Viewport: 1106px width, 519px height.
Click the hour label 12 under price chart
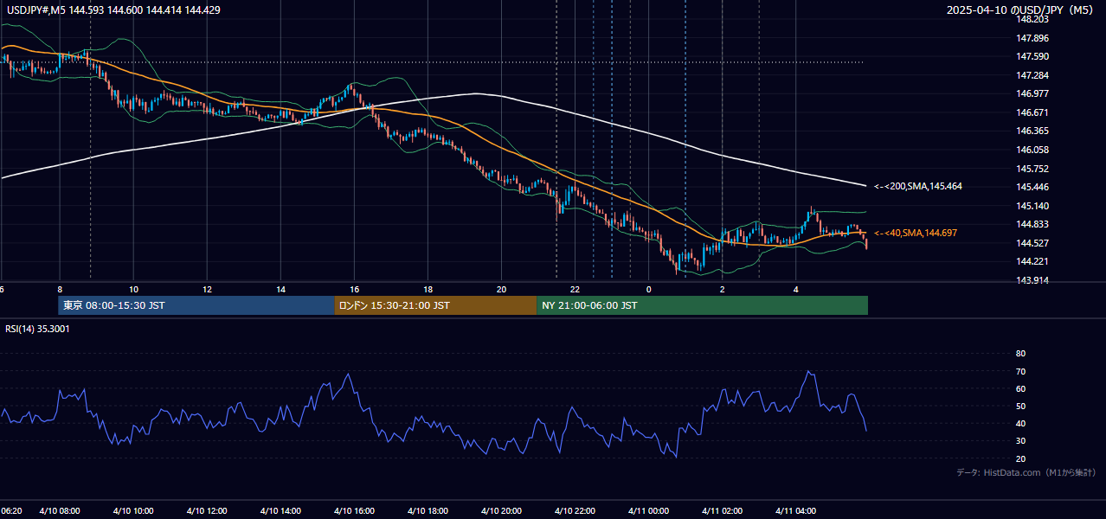(x=207, y=289)
